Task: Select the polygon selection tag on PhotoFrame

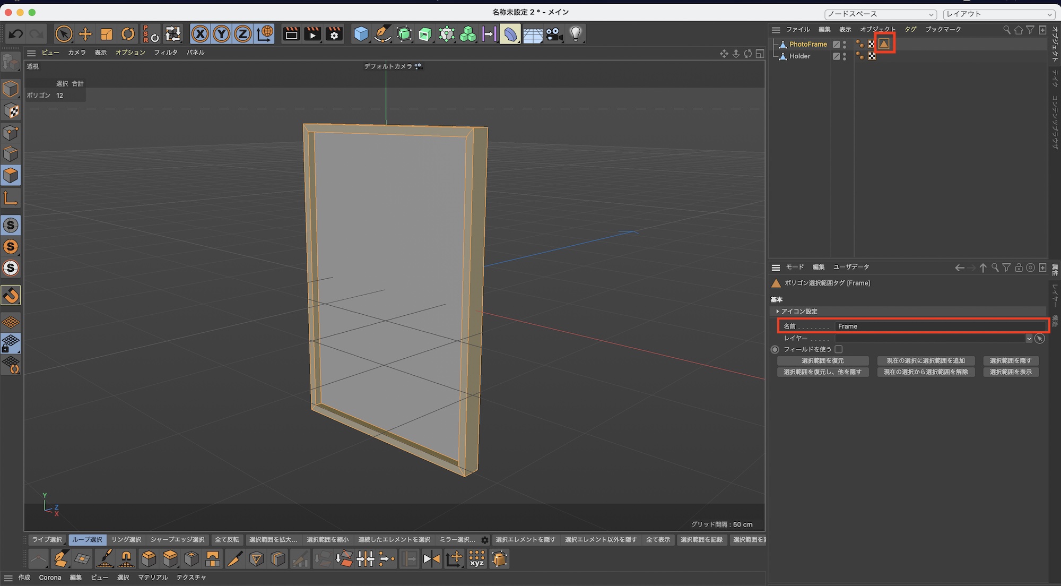Action: [884, 44]
